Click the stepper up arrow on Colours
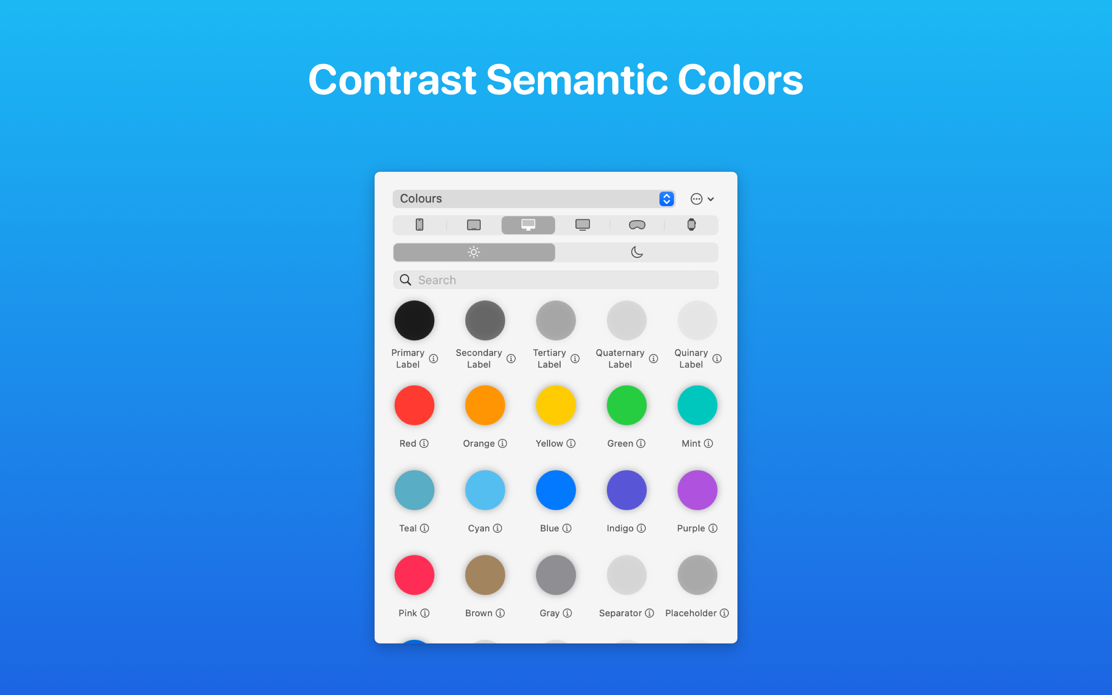Viewport: 1112px width, 695px height. point(666,195)
